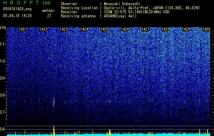This screenshot has height=136, width=214.
Task: Click the red-yellow meteor echo right of 1425
Action: (110, 101)
